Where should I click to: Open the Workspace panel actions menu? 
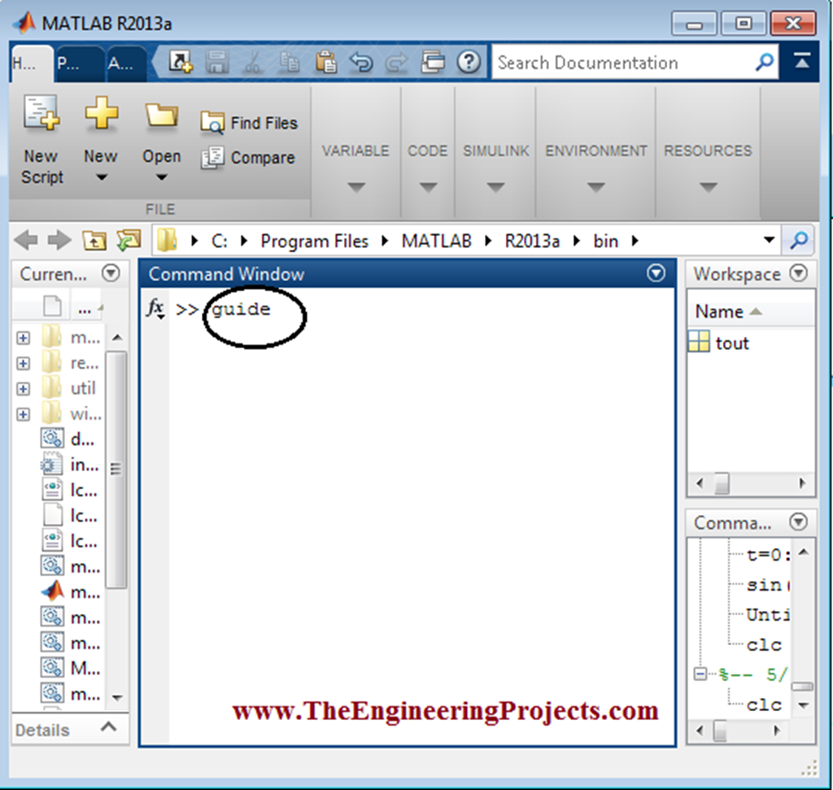[x=799, y=274]
